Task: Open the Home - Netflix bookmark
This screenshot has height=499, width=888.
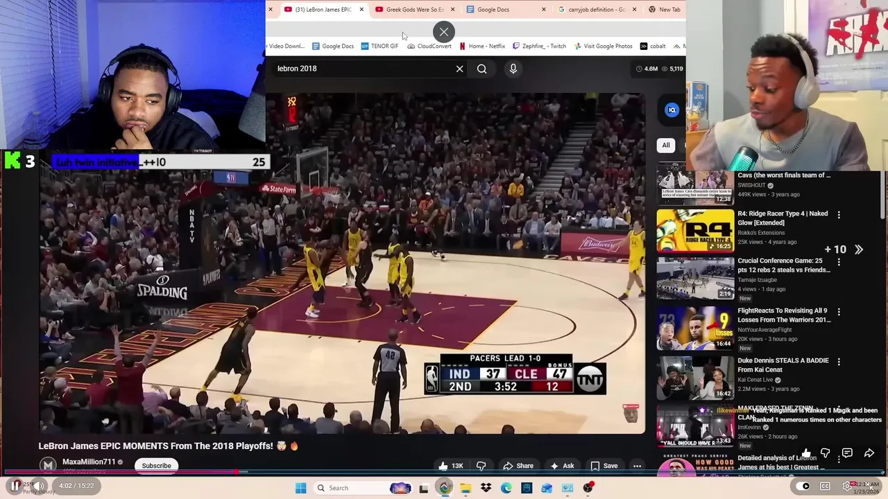Action: (x=482, y=46)
